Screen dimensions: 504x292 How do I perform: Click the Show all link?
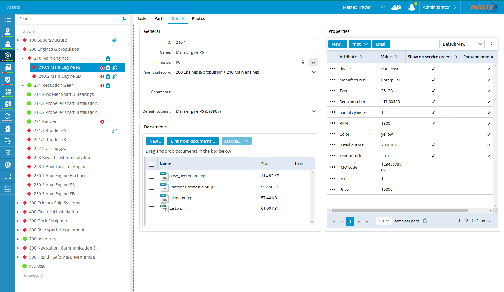point(29,31)
